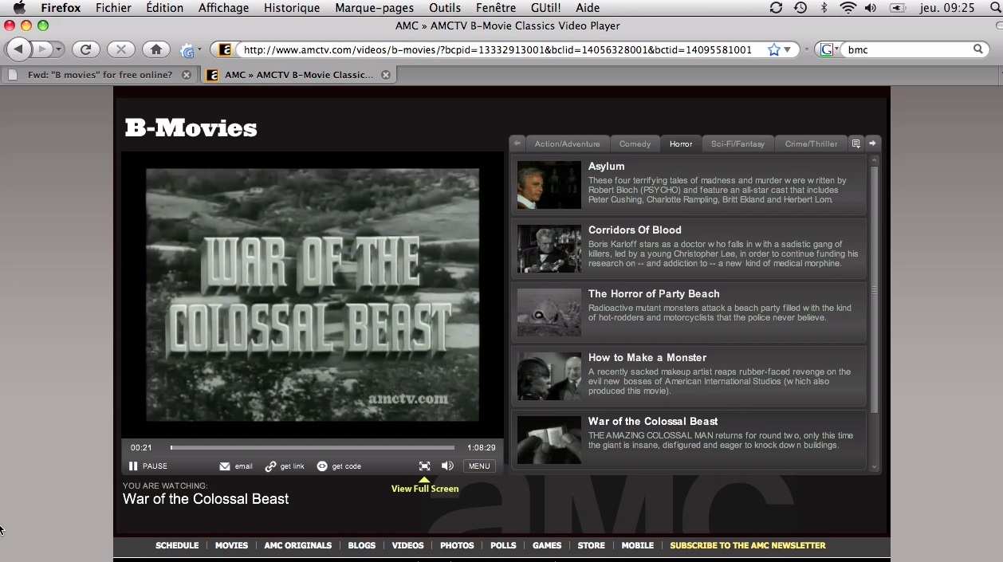Switch video to full screen mode
The image size is (1003, 562).
(424, 466)
